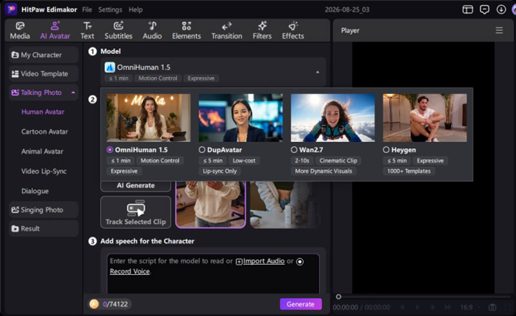Screen dimensions: 516x316
Task: Open Singing Photo section
Action: click(x=43, y=210)
